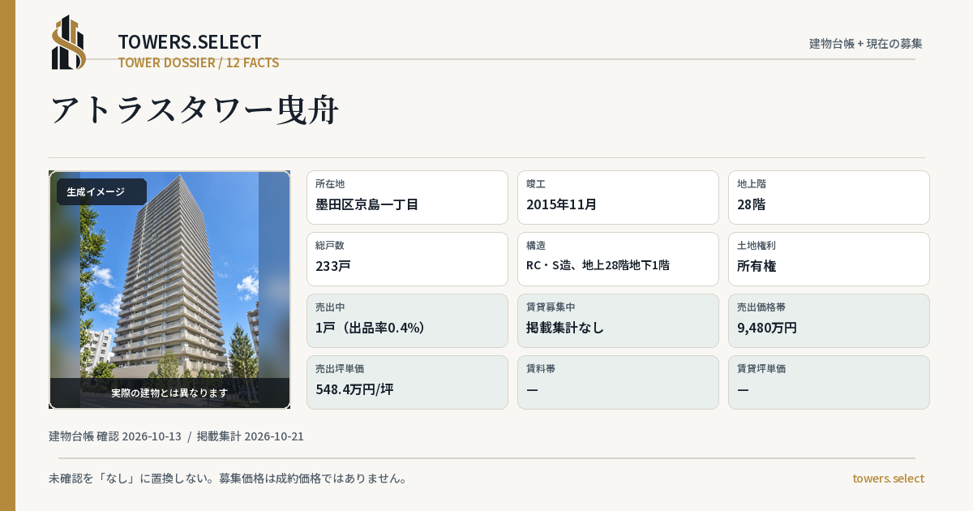Open the generated tower building image
The image size is (973, 511).
pyautogui.click(x=169, y=290)
